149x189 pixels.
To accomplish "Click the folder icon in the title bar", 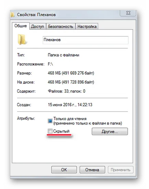I will click(12, 15).
